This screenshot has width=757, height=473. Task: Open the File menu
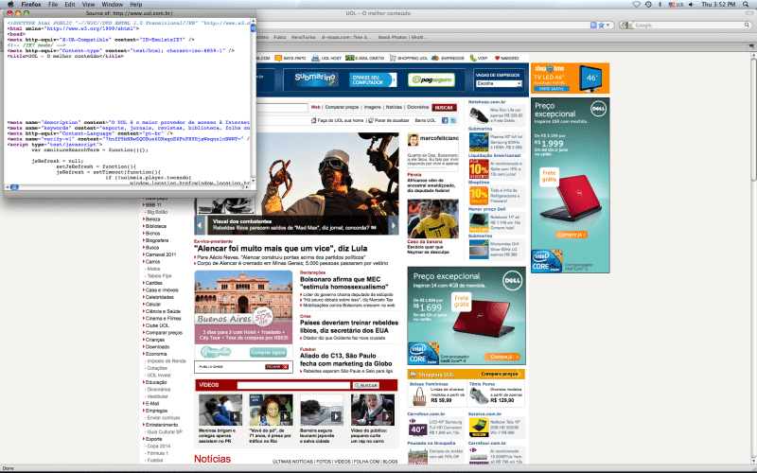pyautogui.click(x=53, y=5)
